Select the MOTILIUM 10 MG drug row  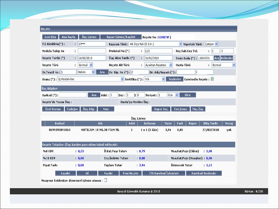pos(100,130)
